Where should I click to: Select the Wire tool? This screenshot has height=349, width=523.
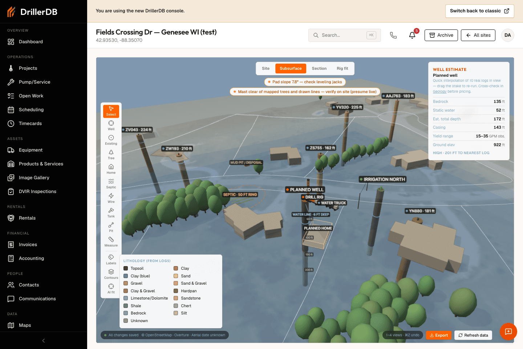coord(111,198)
